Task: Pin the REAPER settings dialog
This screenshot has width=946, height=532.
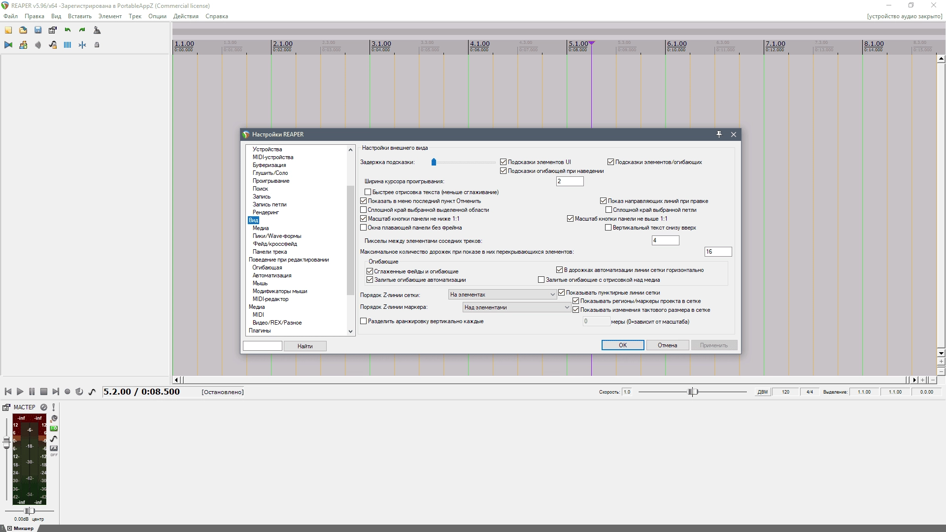Action: (719, 134)
